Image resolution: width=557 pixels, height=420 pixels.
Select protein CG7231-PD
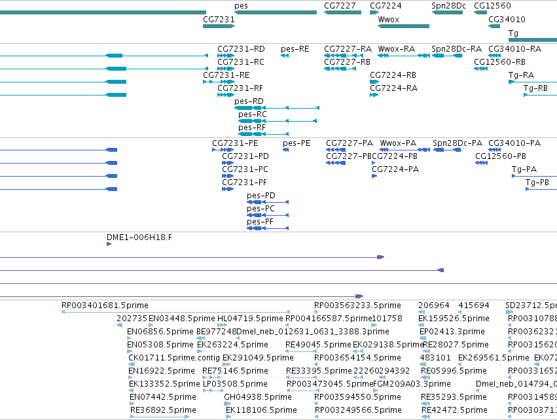(228, 163)
